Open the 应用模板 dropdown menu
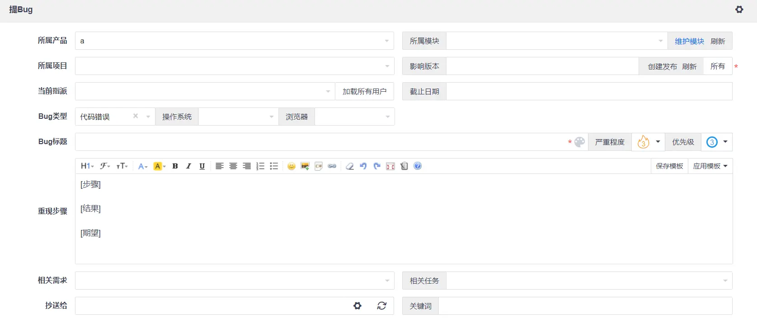This screenshot has width=757, height=318. point(710,166)
